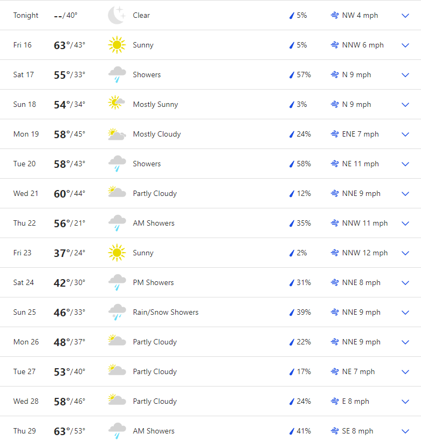Image resolution: width=421 pixels, height=447 pixels.
Task: Expand the Thu 29 forecast chevron
Action: click(405, 431)
